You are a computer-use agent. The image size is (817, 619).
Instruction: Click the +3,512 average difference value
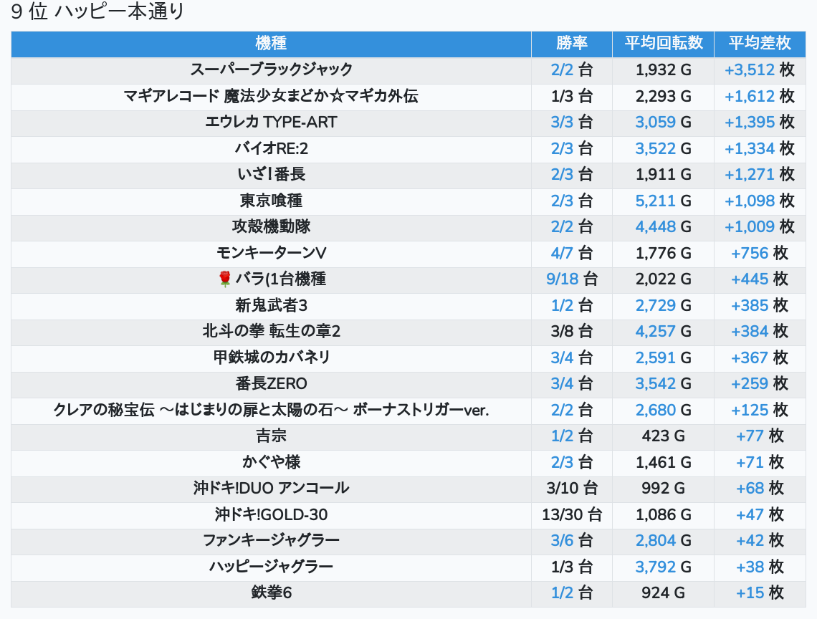pyautogui.click(x=750, y=70)
